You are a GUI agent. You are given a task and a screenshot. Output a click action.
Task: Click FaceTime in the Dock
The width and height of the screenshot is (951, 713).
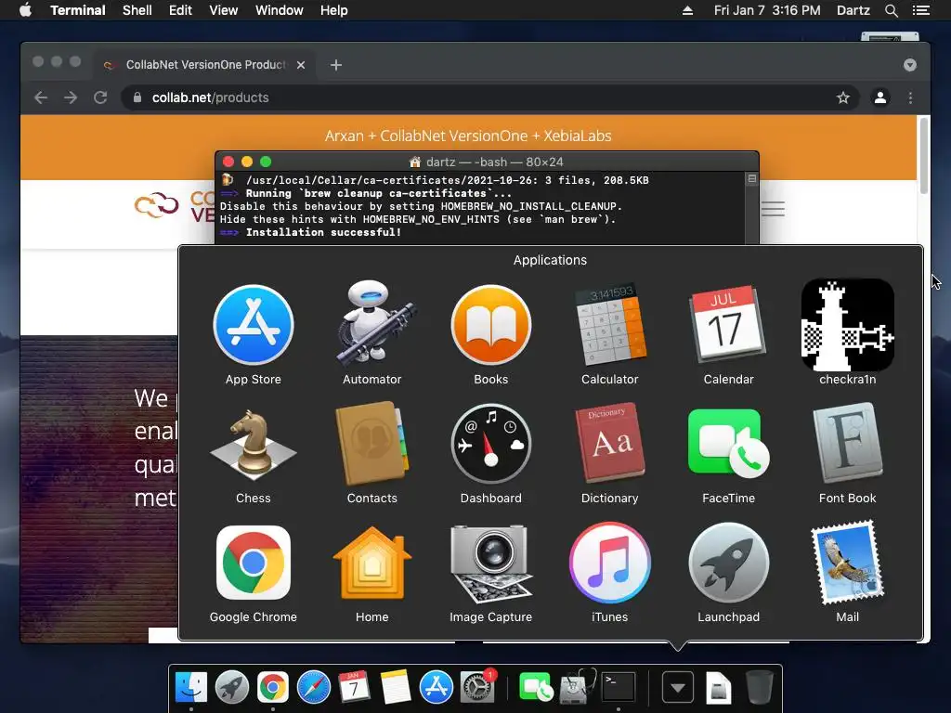coord(536,688)
